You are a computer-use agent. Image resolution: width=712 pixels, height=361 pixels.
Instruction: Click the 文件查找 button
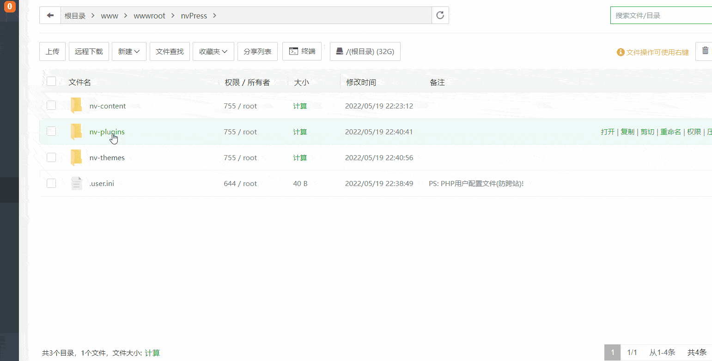[170, 51]
